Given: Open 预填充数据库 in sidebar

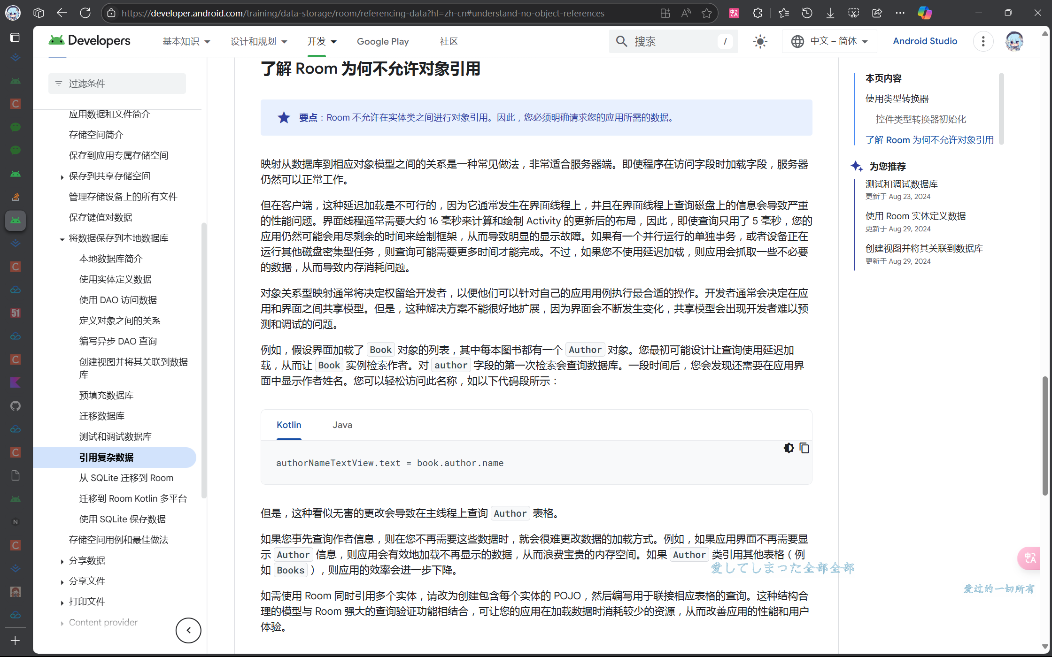Looking at the screenshot, I should 107,395.
